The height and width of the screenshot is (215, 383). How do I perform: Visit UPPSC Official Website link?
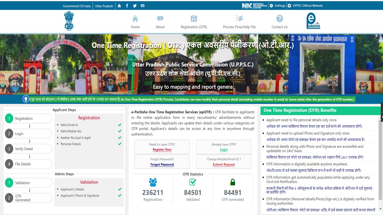click(x=305, y=6)
